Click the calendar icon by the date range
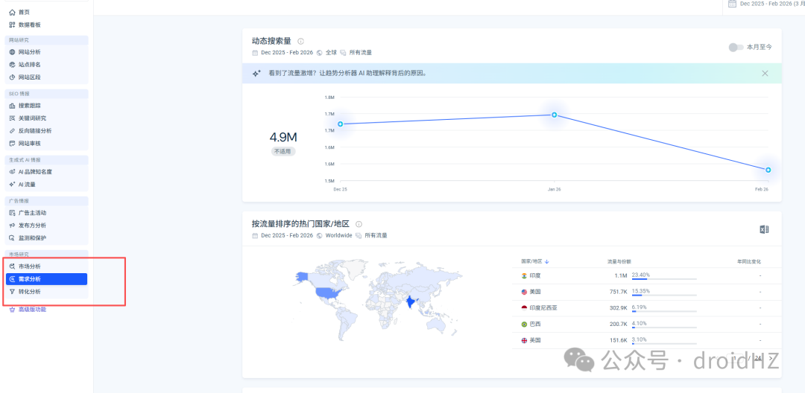 pyautogui.click(x=732, y=4)
